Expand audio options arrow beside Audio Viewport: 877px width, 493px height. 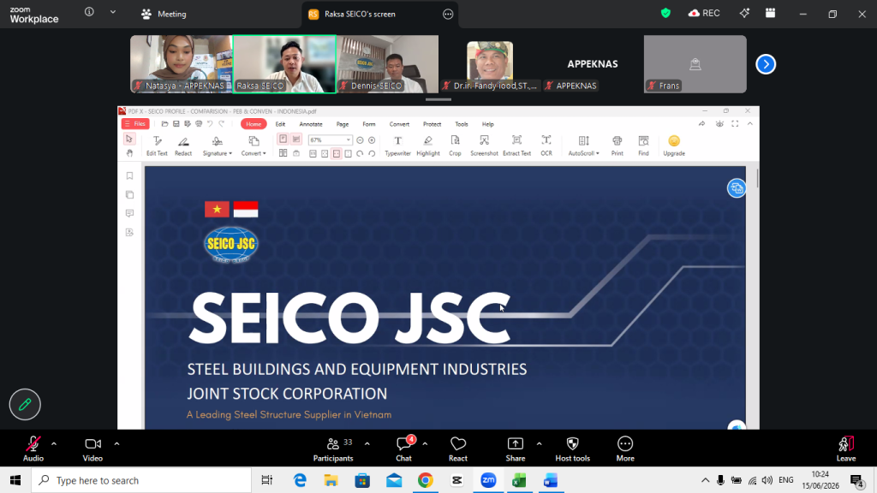[x=54, y=444]
